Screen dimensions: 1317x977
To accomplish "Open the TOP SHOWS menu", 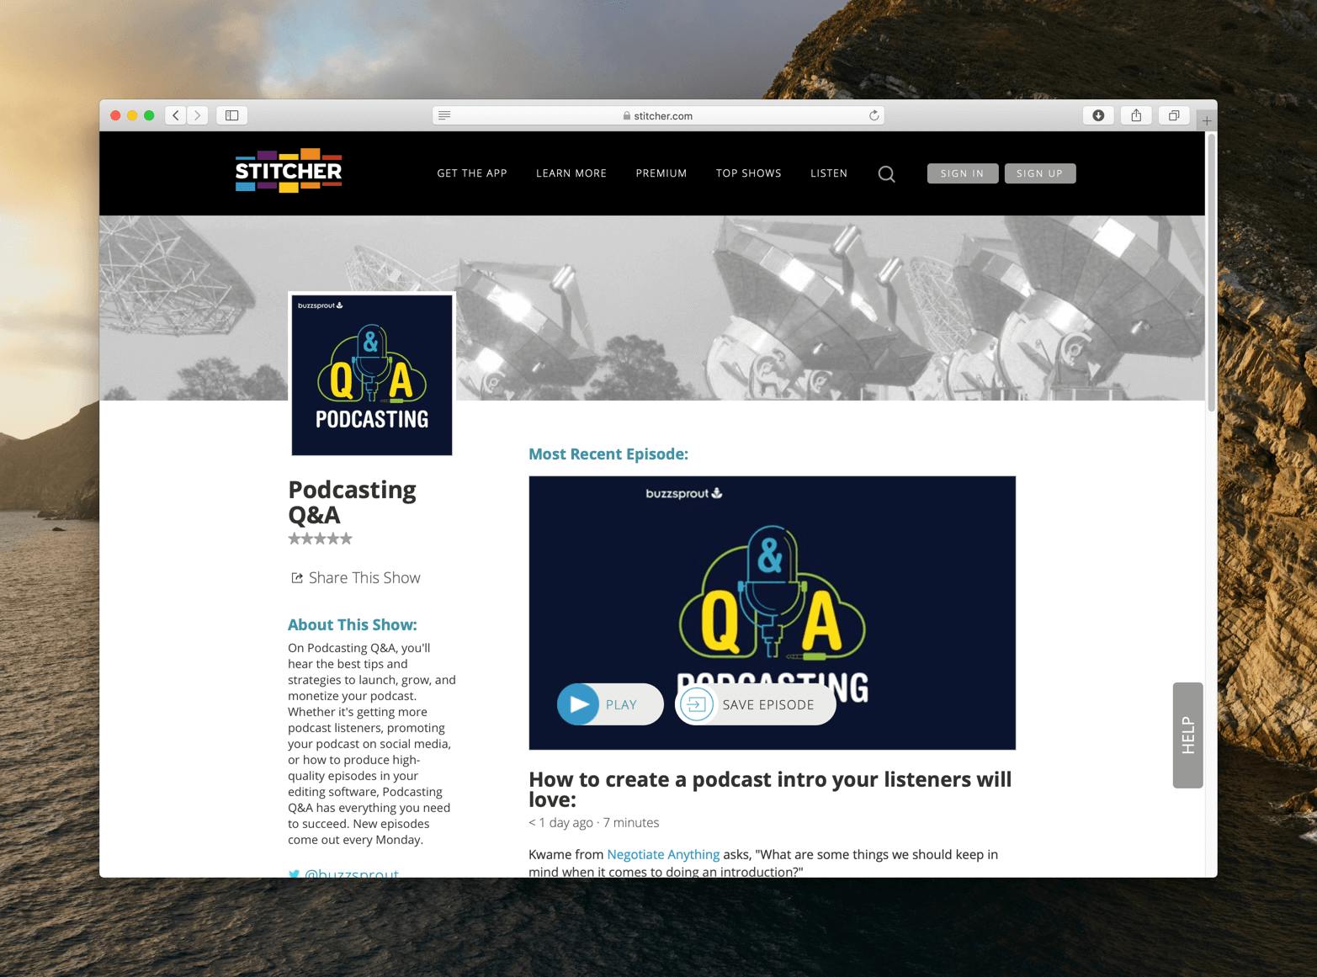I will tap(748, 173).
